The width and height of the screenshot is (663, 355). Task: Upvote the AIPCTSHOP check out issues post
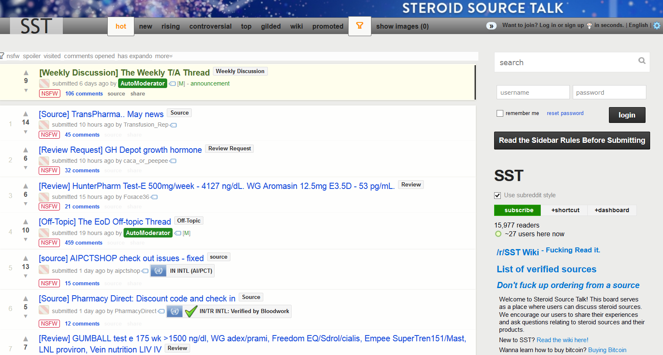click(x=26, y=258)
